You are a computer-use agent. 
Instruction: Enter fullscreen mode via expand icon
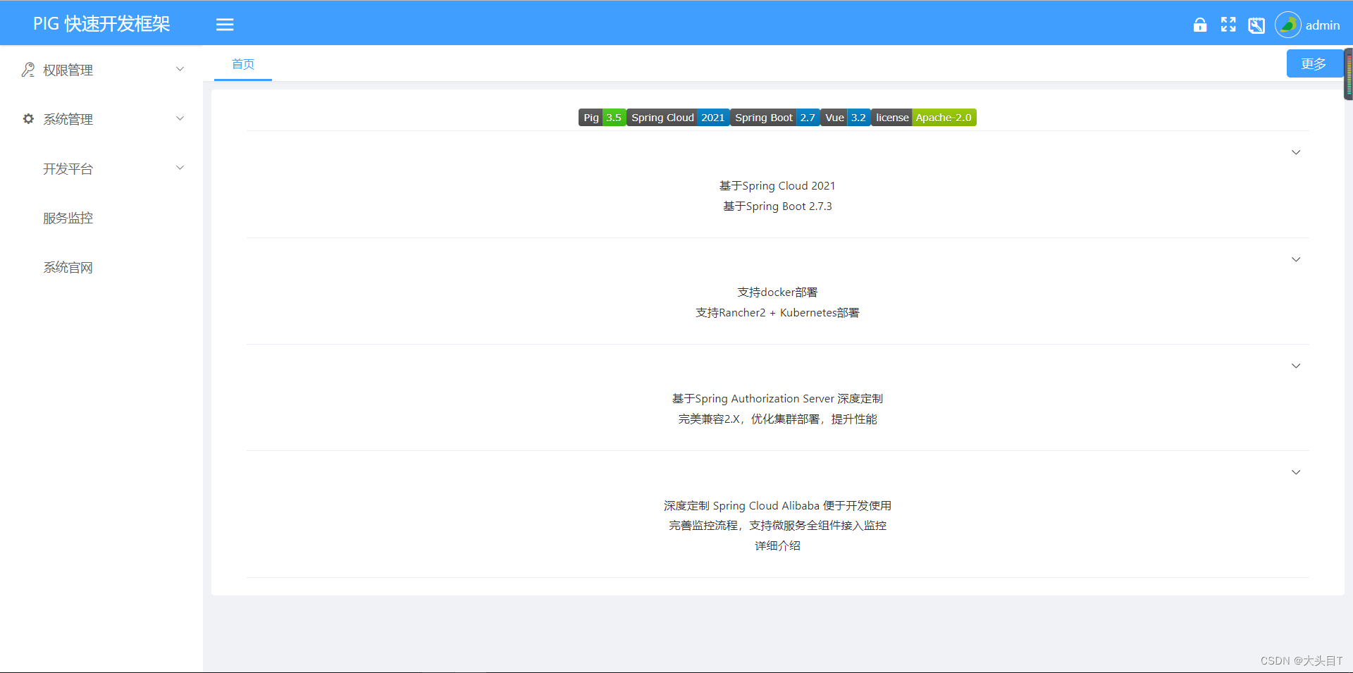[1228, 25]
